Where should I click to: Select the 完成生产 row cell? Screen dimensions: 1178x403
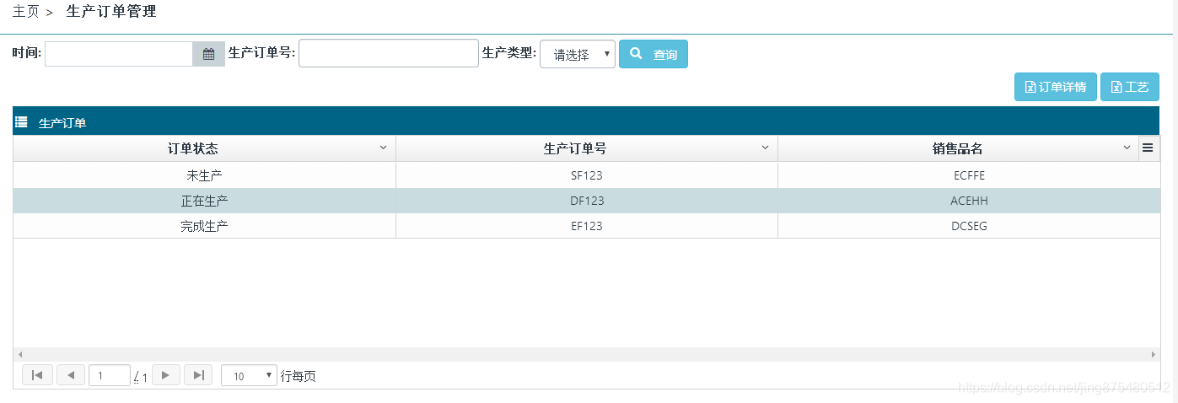pos(204,226)
